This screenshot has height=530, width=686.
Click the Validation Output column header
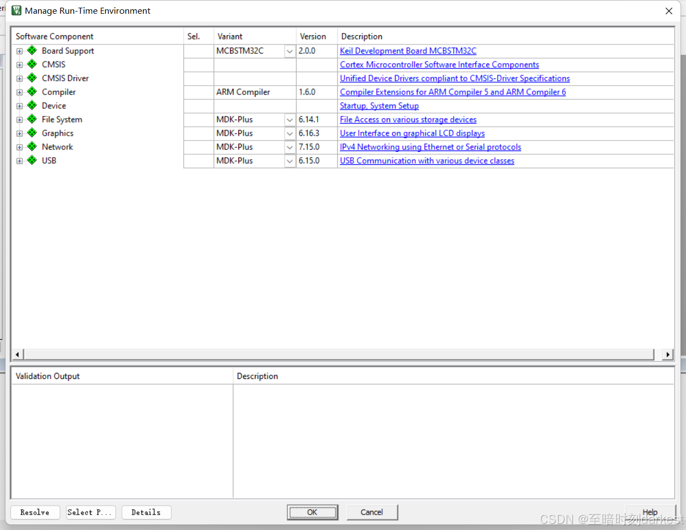[122, 376]
